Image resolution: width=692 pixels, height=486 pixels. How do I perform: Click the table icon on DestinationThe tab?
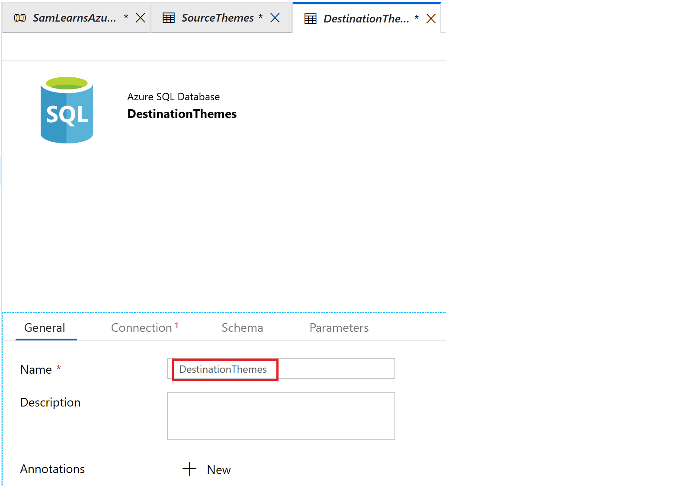pyautogui.click(x=311, y=19)
